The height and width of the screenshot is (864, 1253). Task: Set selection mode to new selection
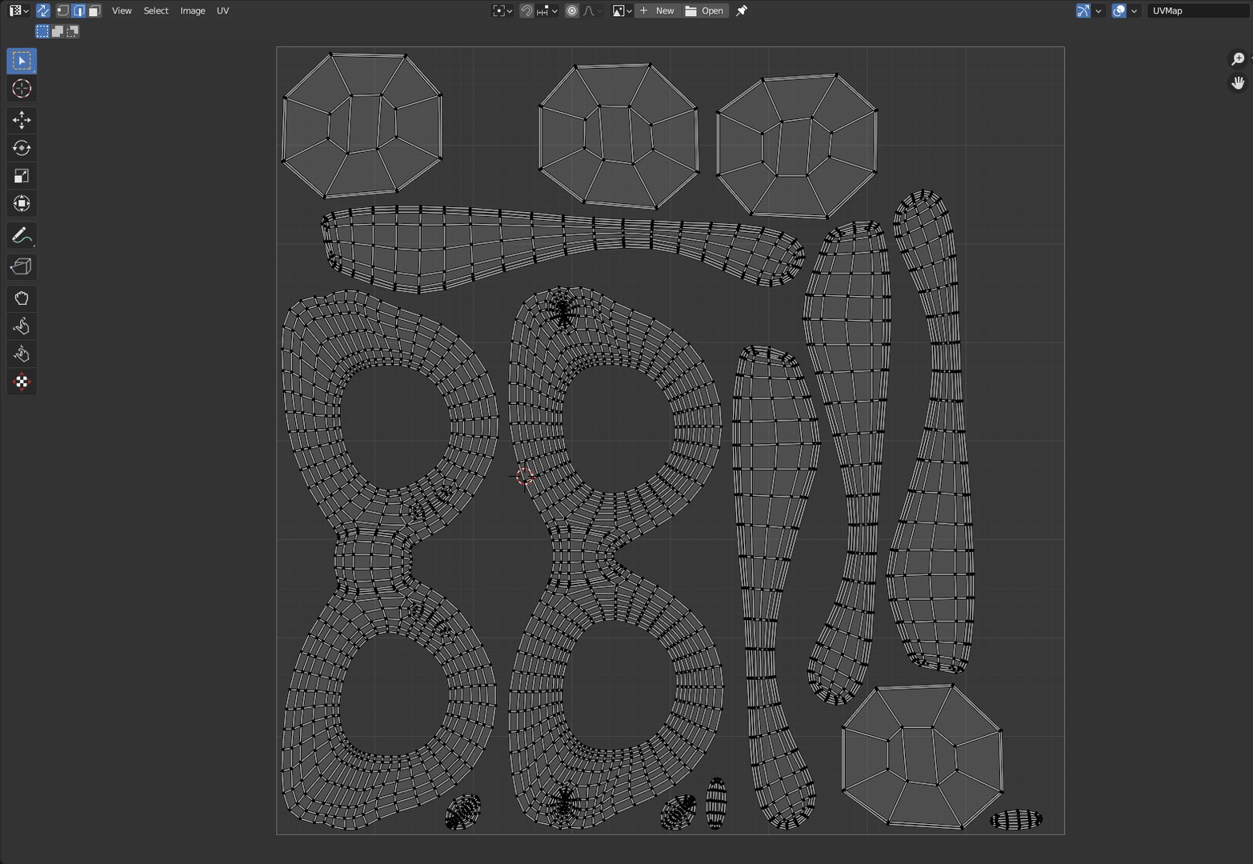tap(42, 31)
